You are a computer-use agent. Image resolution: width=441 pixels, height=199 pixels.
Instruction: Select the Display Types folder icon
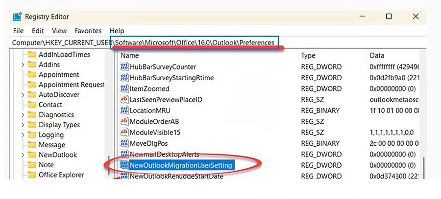[x=32, y=125]
